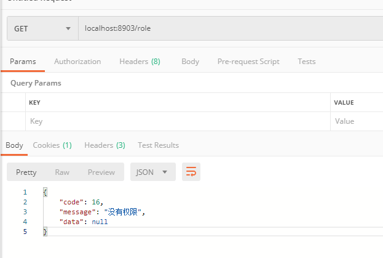Open the Test Results tab
The image size is (383, 258).
tap(158, 145)
